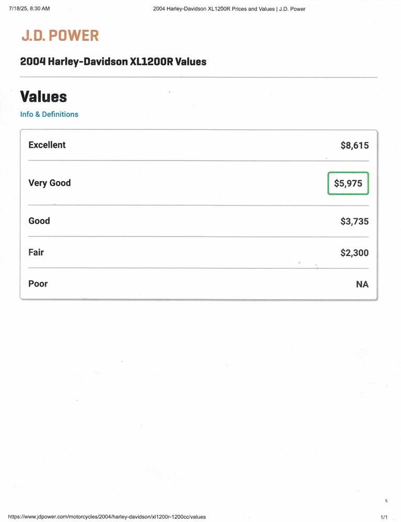
Task: Click the 2004 Harley-Davidson XL1200R Values title
Action: pyautogui.click(x=113, y=62)
